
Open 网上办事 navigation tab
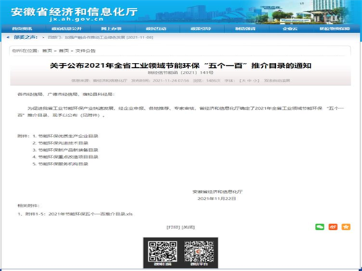click(x=111, y=29)
